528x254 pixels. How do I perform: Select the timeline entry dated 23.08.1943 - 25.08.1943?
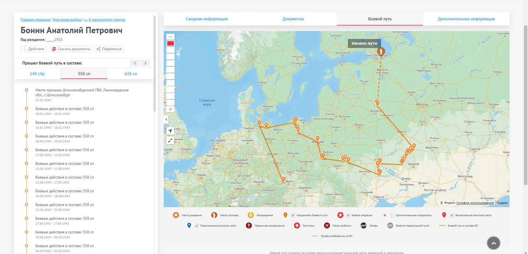pyautogui.click(x=64, y=207)
